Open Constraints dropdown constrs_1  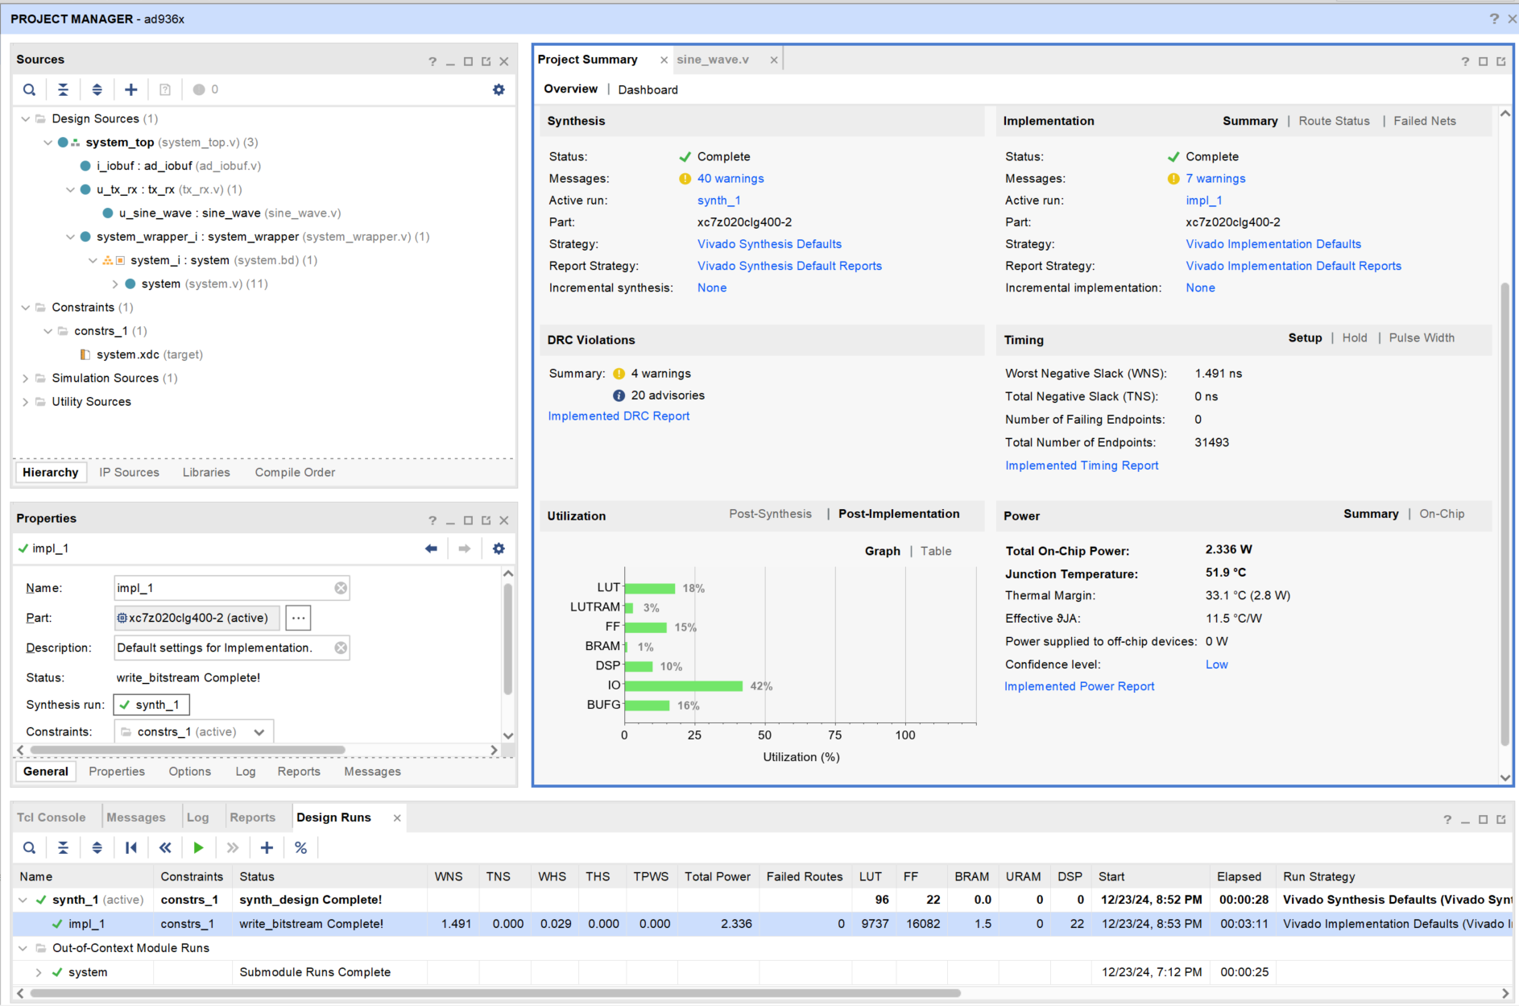193,731
